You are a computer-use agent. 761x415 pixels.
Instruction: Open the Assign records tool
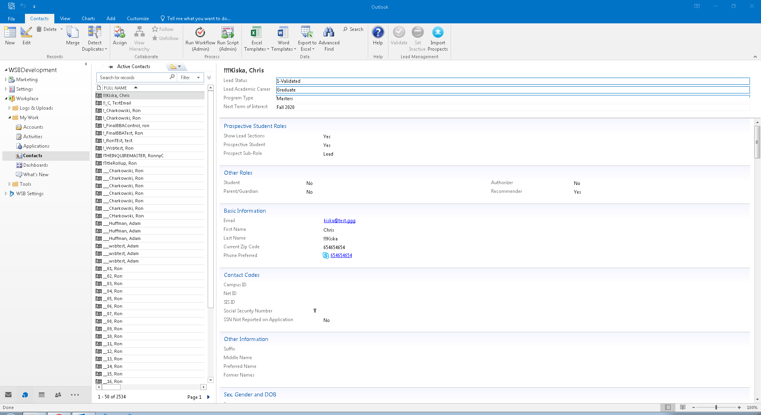click(120, 33)
